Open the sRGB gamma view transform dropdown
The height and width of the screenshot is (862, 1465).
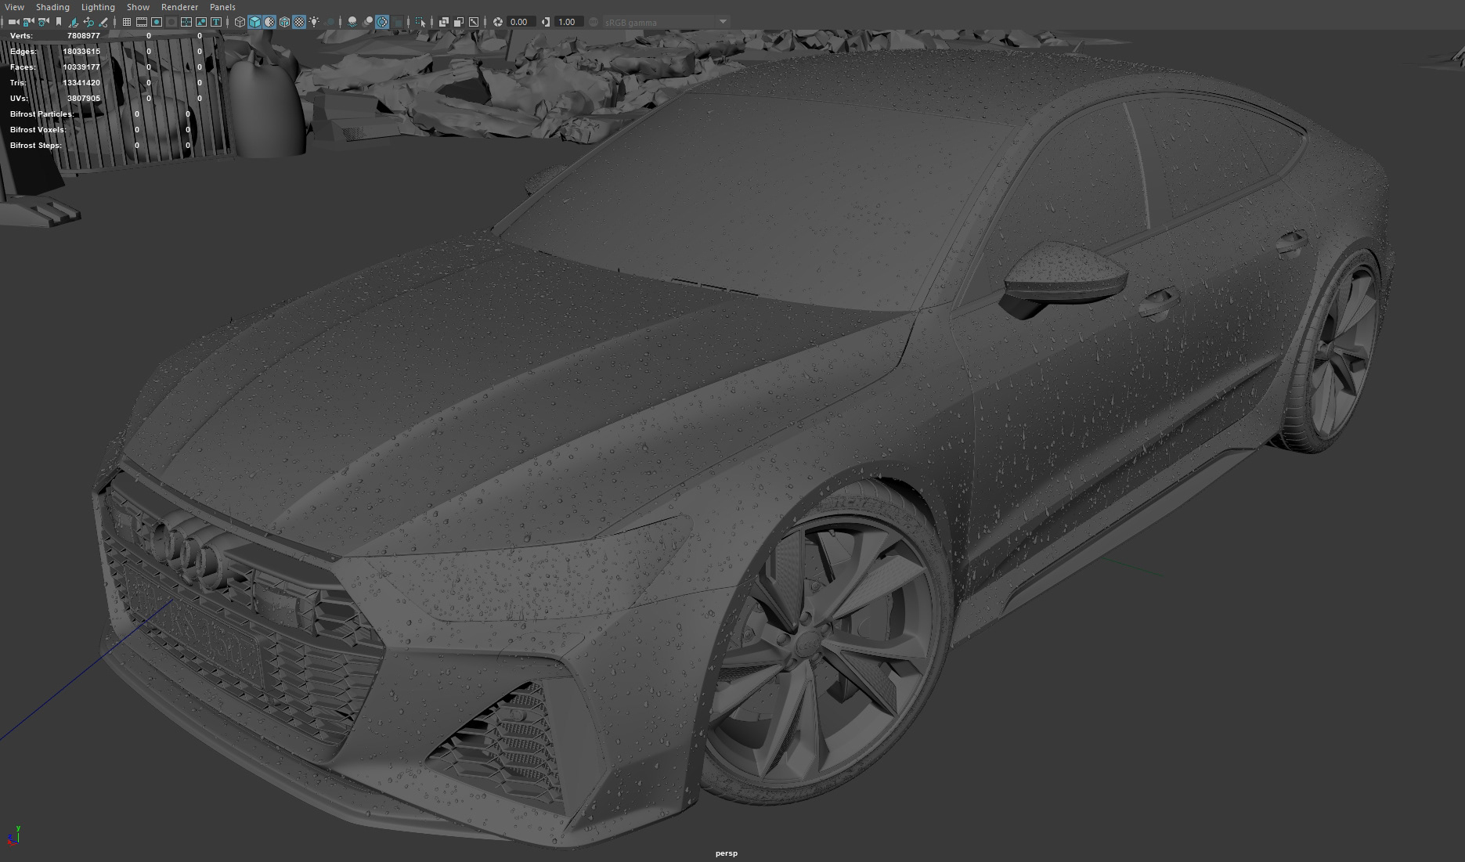666,22
